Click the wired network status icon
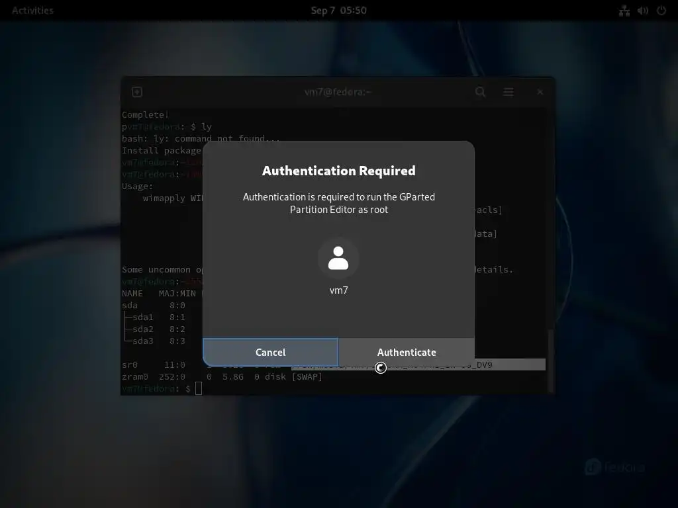The width and height of the screenshot is (678, 508). pyautogui.click(x=624, y=11)
